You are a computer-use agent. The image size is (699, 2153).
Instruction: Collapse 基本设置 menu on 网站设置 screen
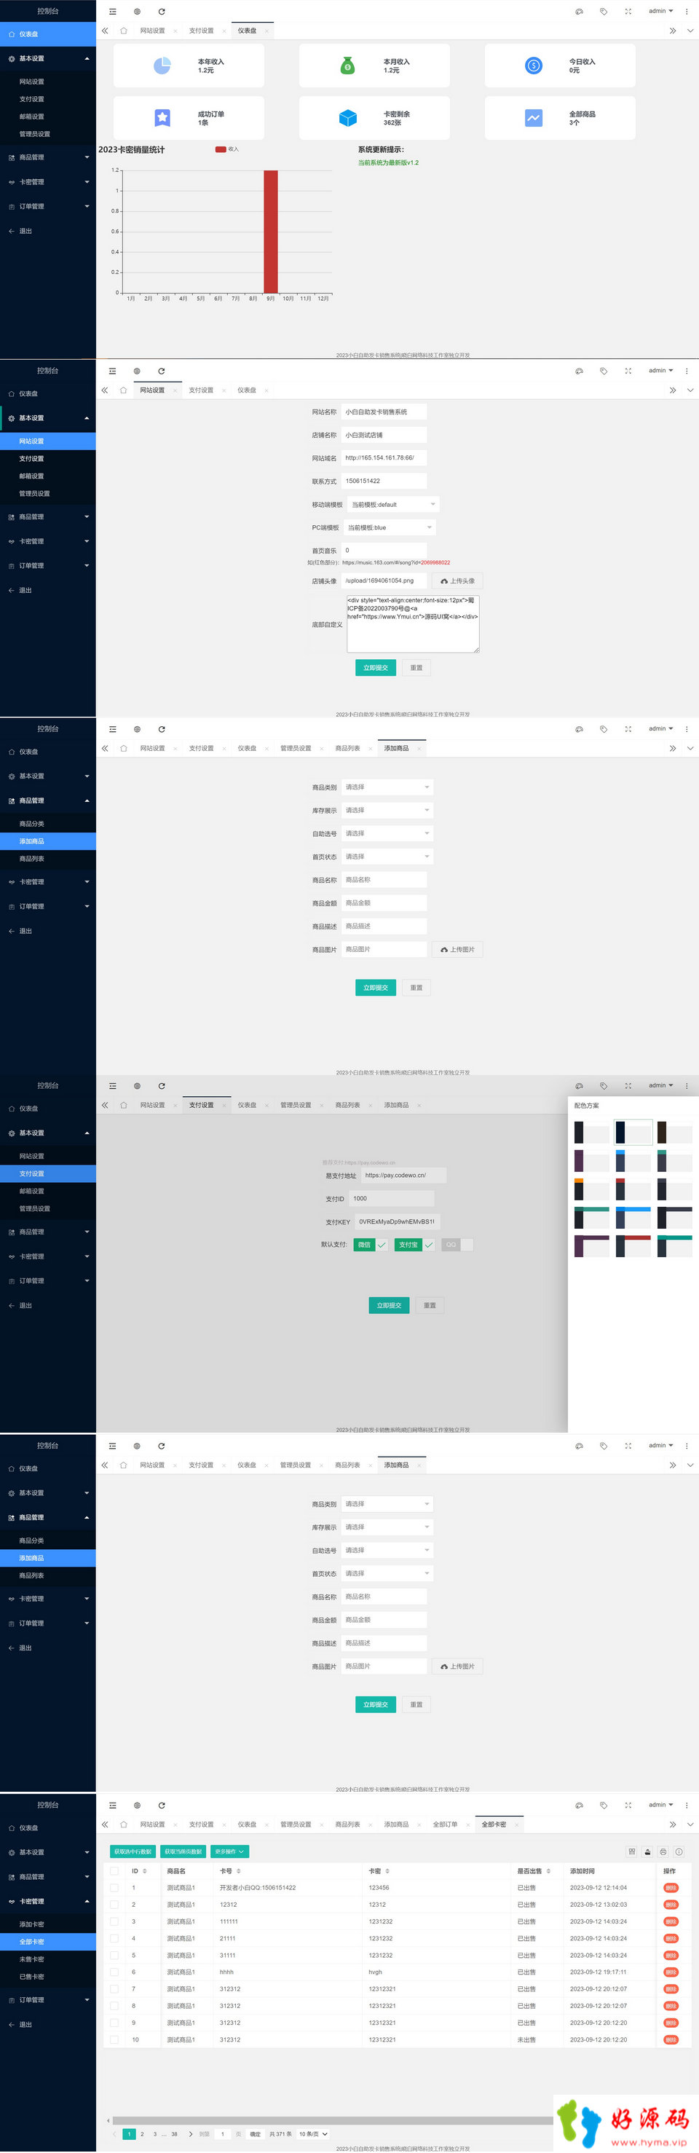47,418
